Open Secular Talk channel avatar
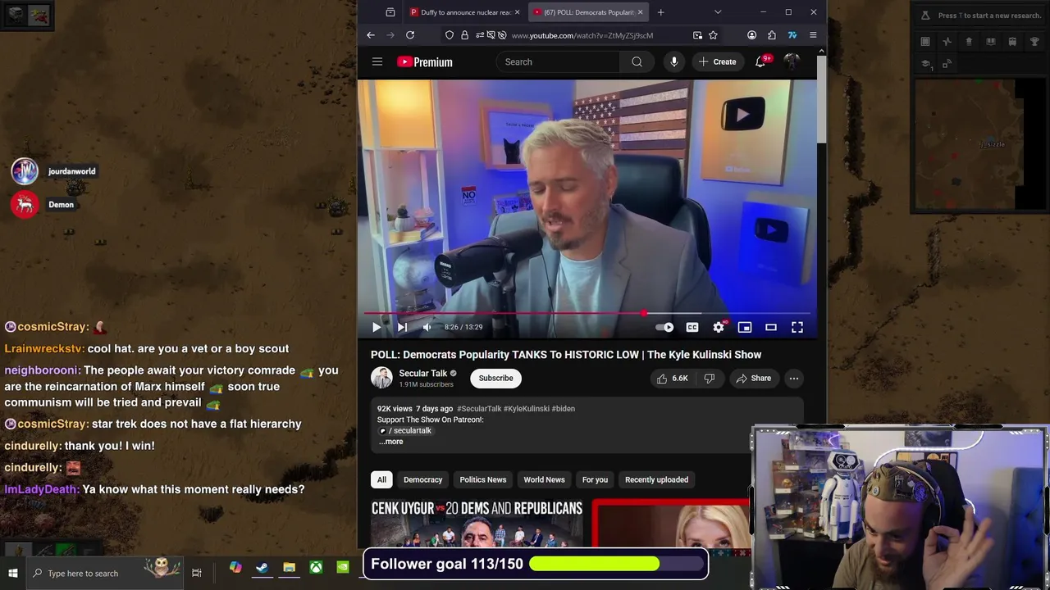 click(381, 378)
